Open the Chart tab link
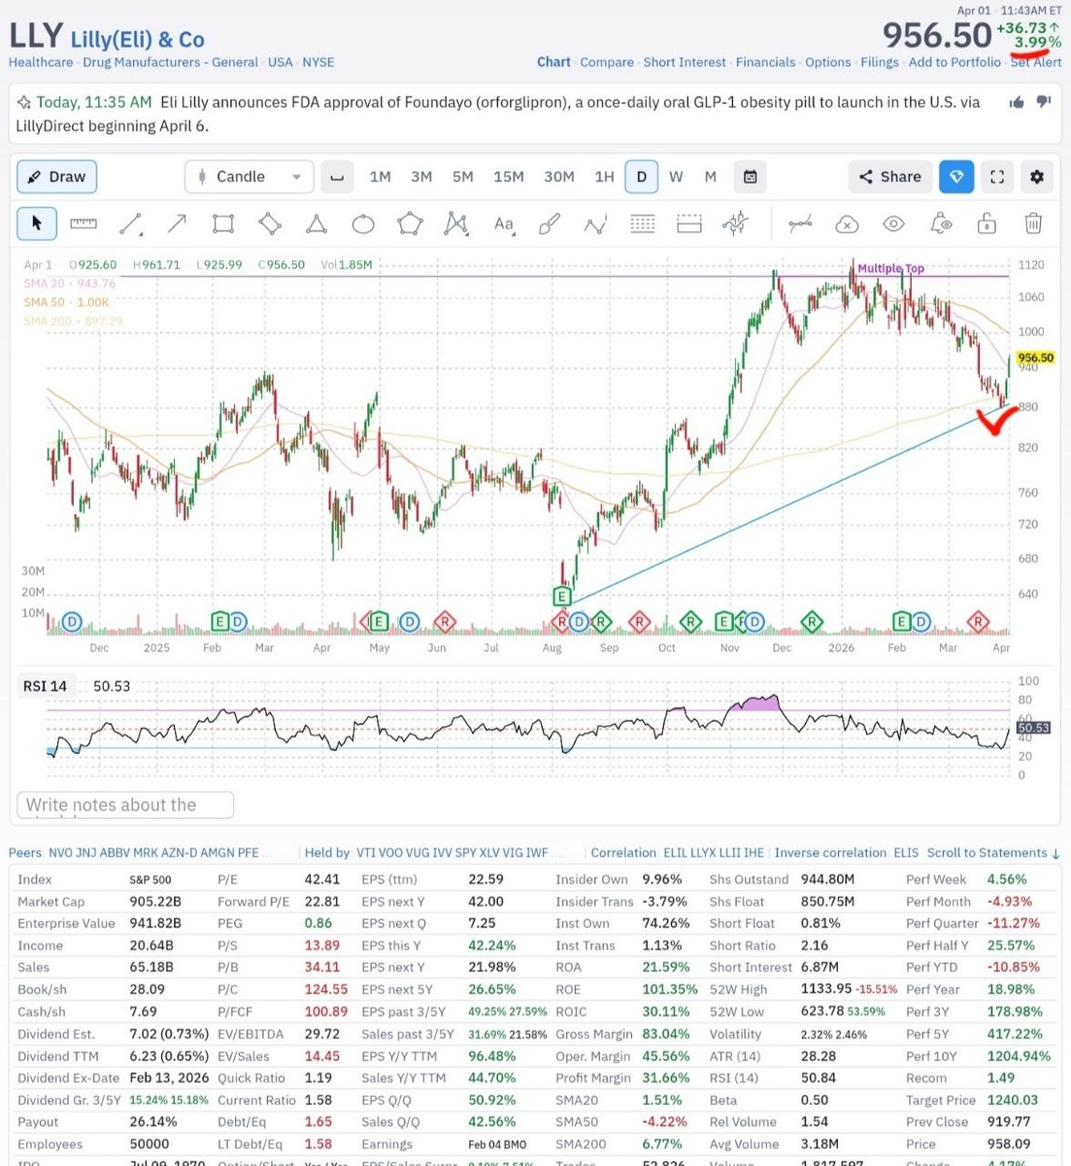This screenshot has height=1166, width=1071. point(553,62)
